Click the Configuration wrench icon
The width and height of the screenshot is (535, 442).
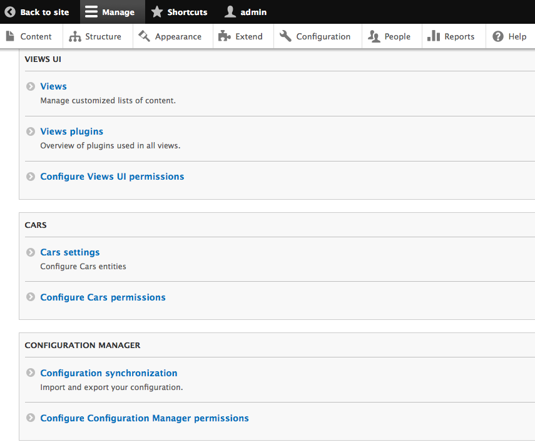point(286,36)
